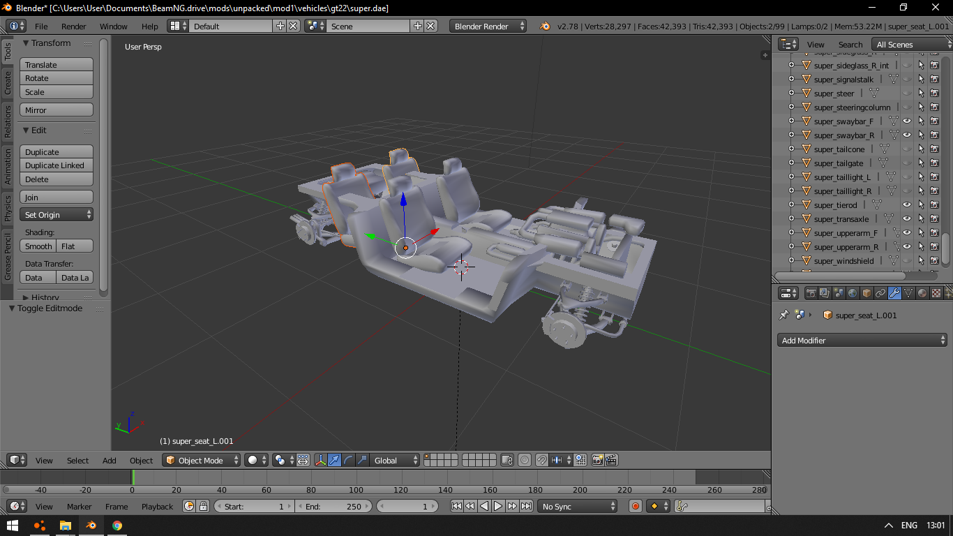Viewport: 953px width, 536px height.
Task: Select the rotate manipulator arc icon
Action: [x=349, y=460]
